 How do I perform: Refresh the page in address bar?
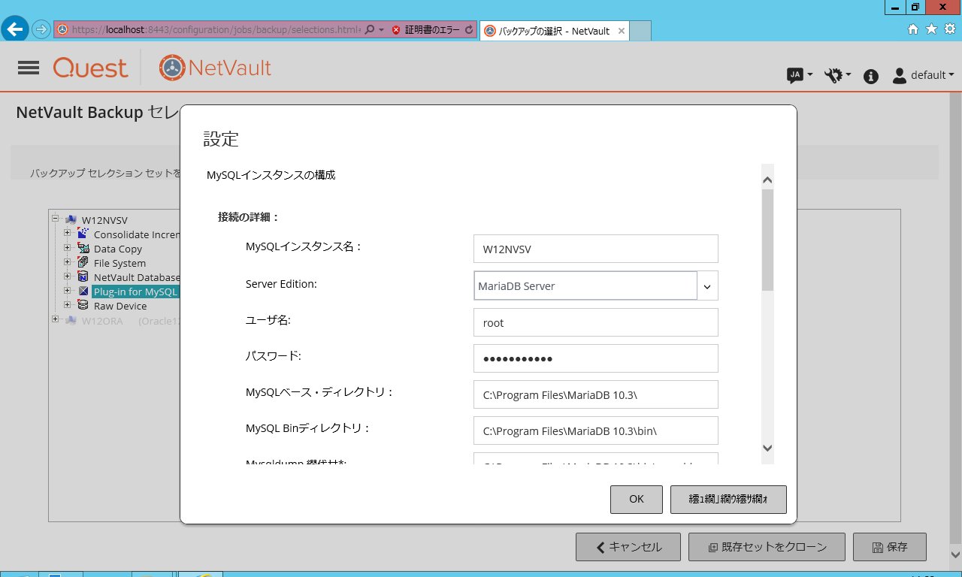click(470, 30)
